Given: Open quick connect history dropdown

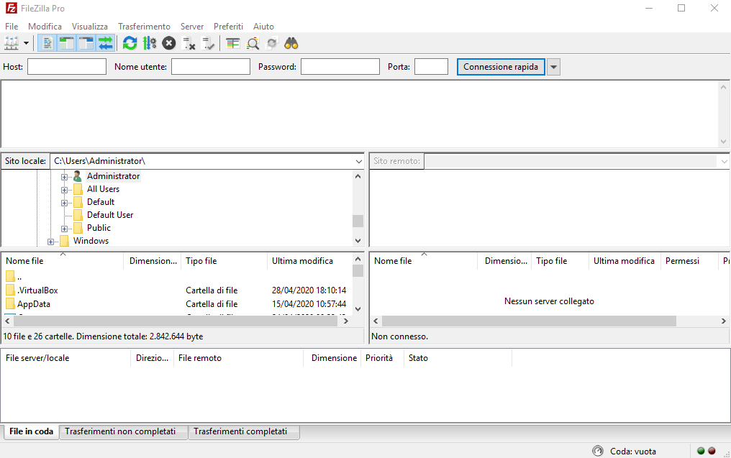Looking at the screenshot, I should (553, 67).
